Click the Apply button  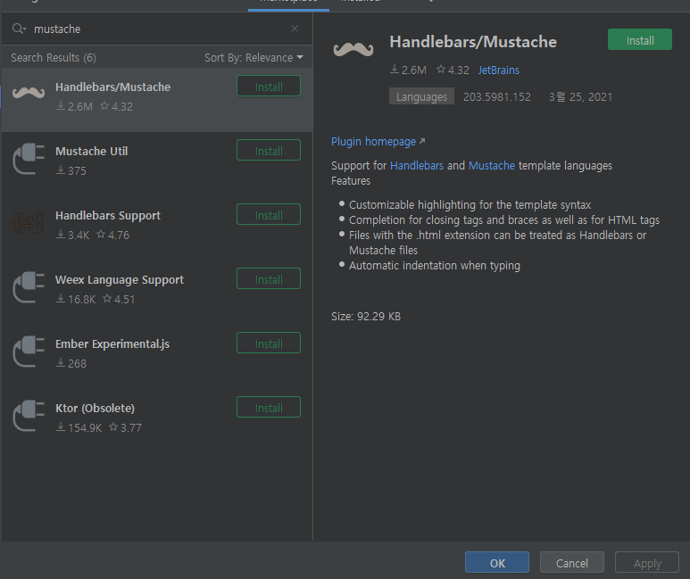coord(647,563)
